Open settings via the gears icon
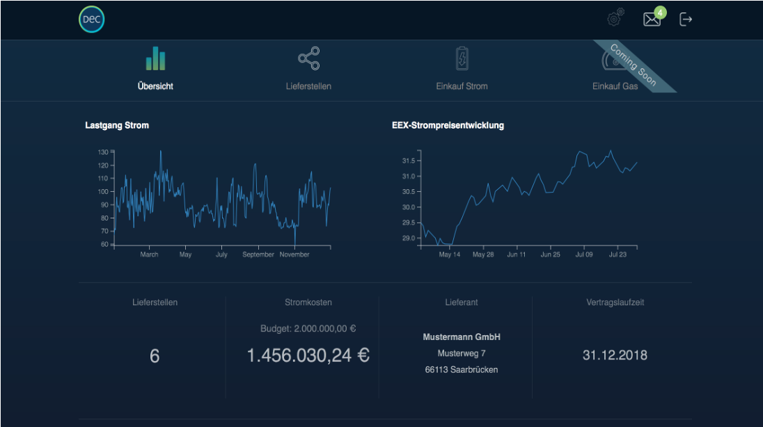This screenshot has height=427, width=763. click(616, 17)
